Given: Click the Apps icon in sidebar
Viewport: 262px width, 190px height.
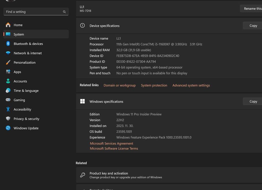Looking at the screenshot, I should click(x=8, y=72).
